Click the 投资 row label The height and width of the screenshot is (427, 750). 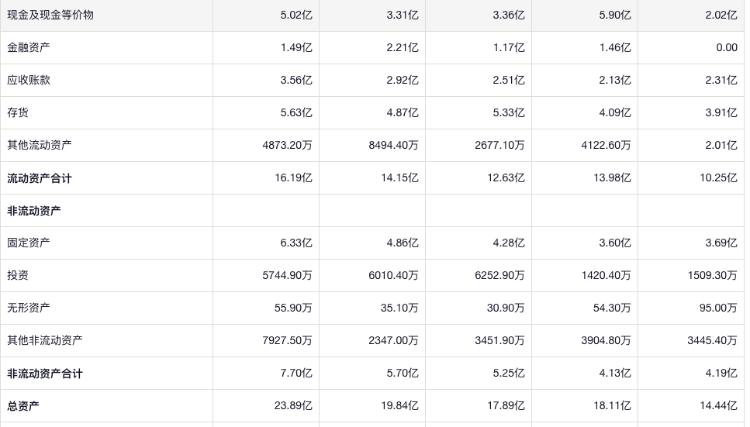pos(18,275)
